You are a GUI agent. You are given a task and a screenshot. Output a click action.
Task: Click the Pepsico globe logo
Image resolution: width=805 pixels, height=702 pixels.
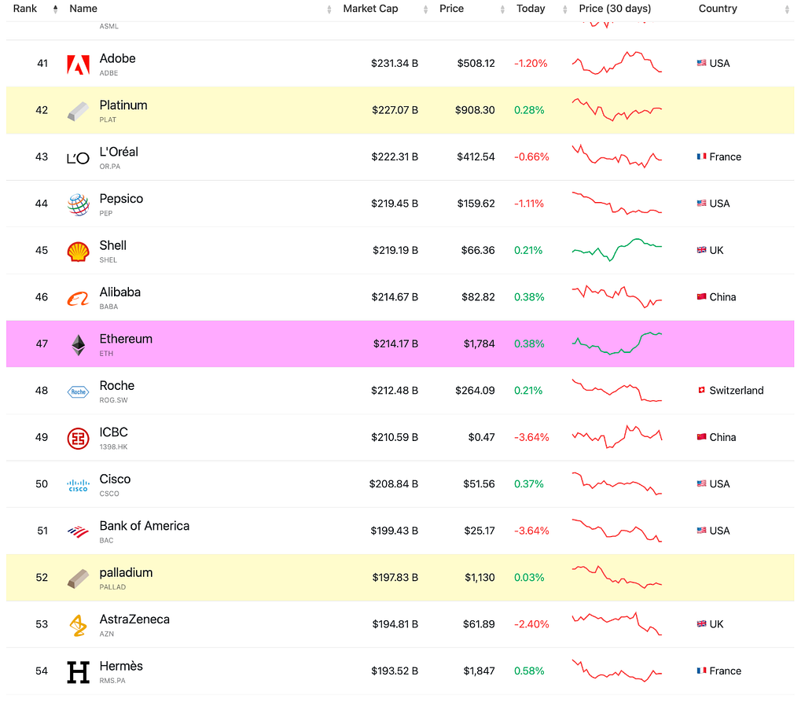(78, 204)
